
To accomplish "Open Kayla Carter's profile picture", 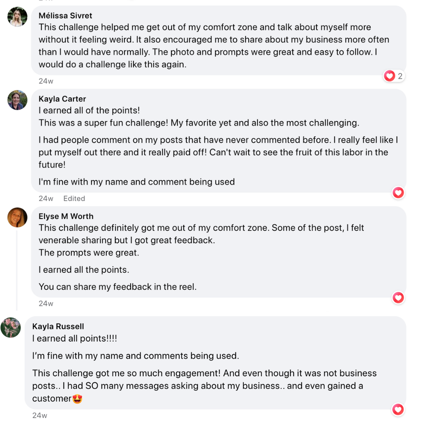I will 18,100.
